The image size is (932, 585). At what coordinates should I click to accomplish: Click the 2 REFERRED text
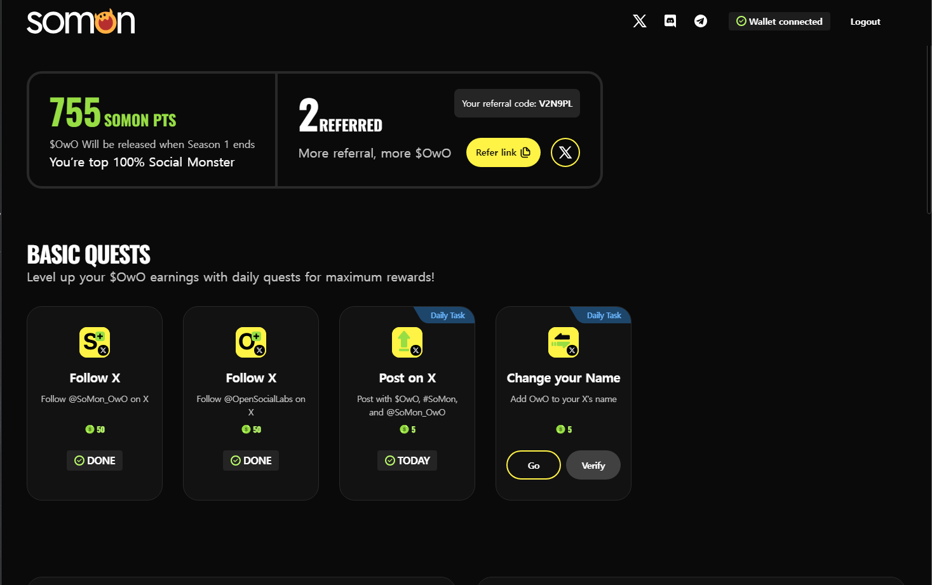click(x=341, y=116)
